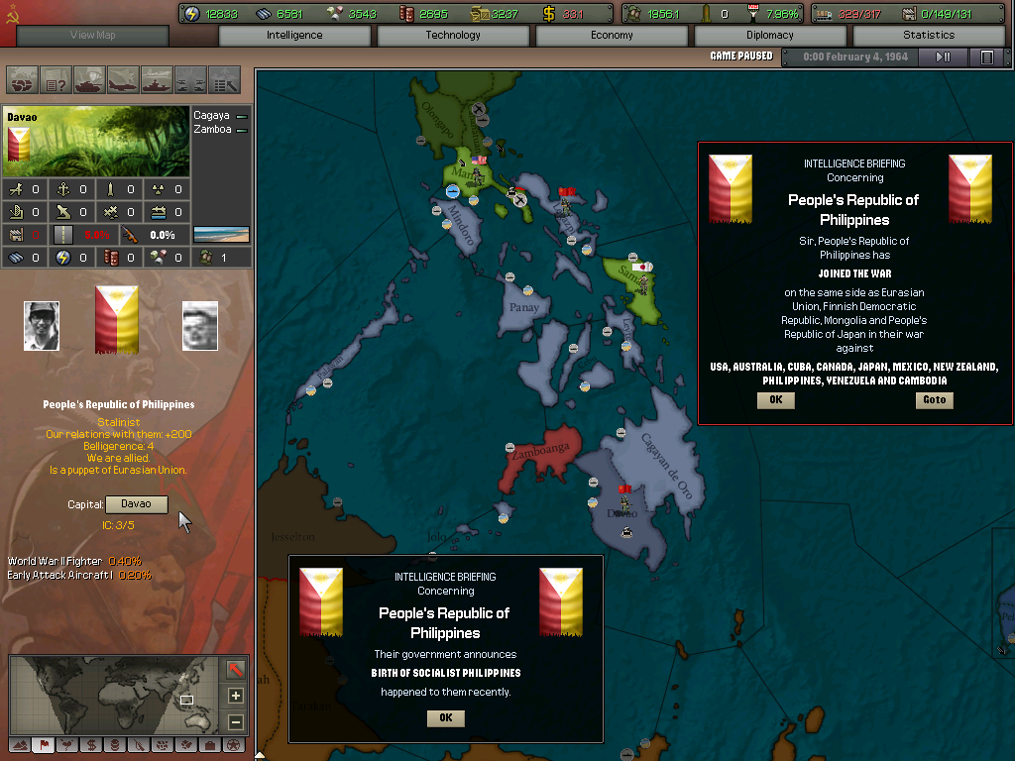The width and height of the screenshot is (1015, 761).
Task: Click the road infrastructure icon showing 5.0%
Action: (x=62, y=235)
